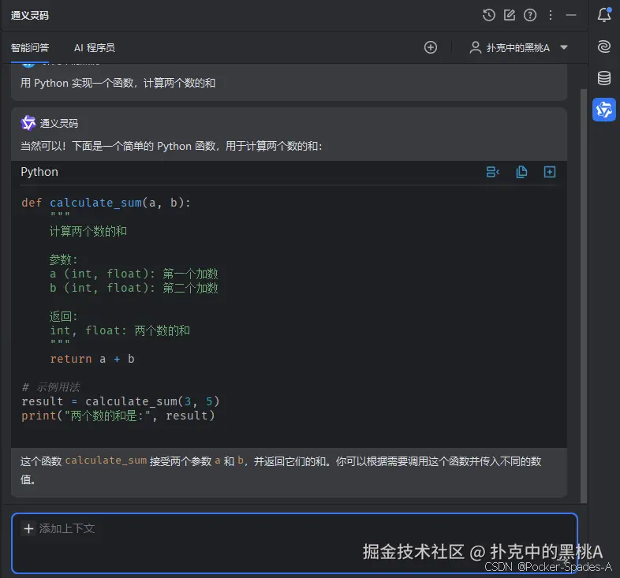Screen dimensions: 620x578
Task: Insert code at cursor icon
Action: tap(493, 172)
